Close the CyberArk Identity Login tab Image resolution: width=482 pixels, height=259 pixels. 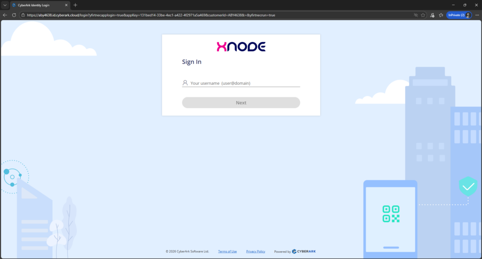66,5
